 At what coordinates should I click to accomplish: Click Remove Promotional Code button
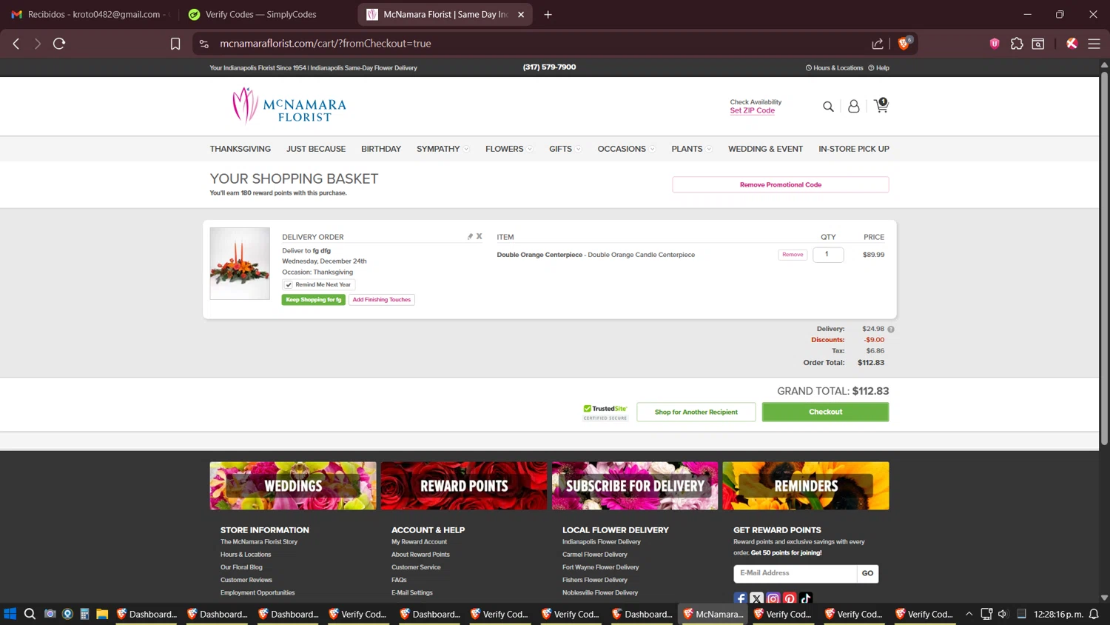780,184
